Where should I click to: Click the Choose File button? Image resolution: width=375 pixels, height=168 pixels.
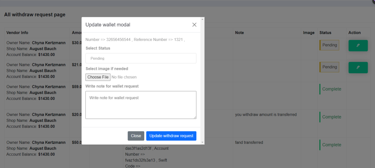[x=98, y=77]
